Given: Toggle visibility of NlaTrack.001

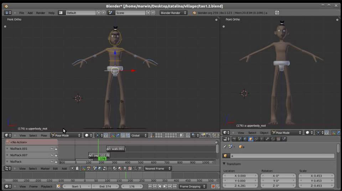Looking at the screenshot, I should (x=52, y=149).
